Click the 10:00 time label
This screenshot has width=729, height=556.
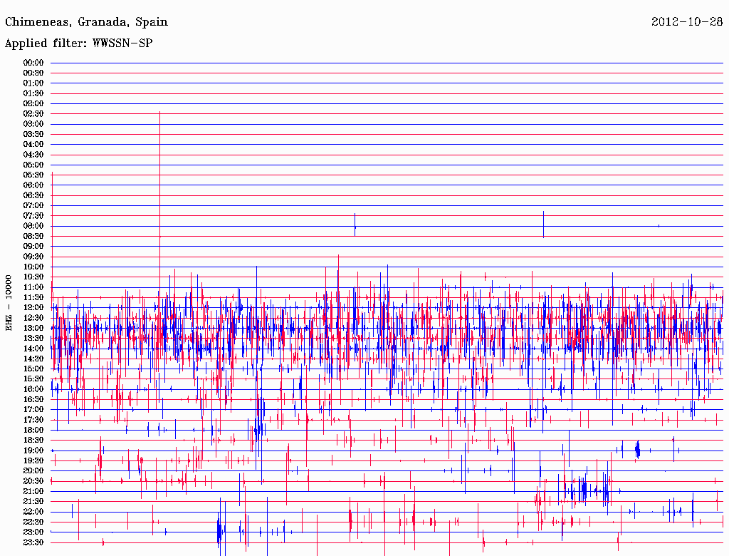[x=33, y=267]
